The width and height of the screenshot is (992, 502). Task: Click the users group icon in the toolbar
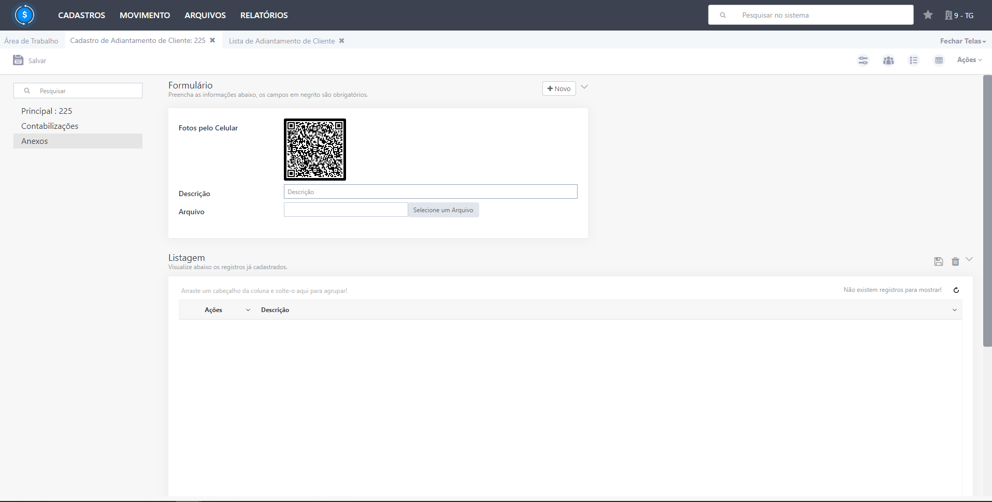(x=888, y=61)
